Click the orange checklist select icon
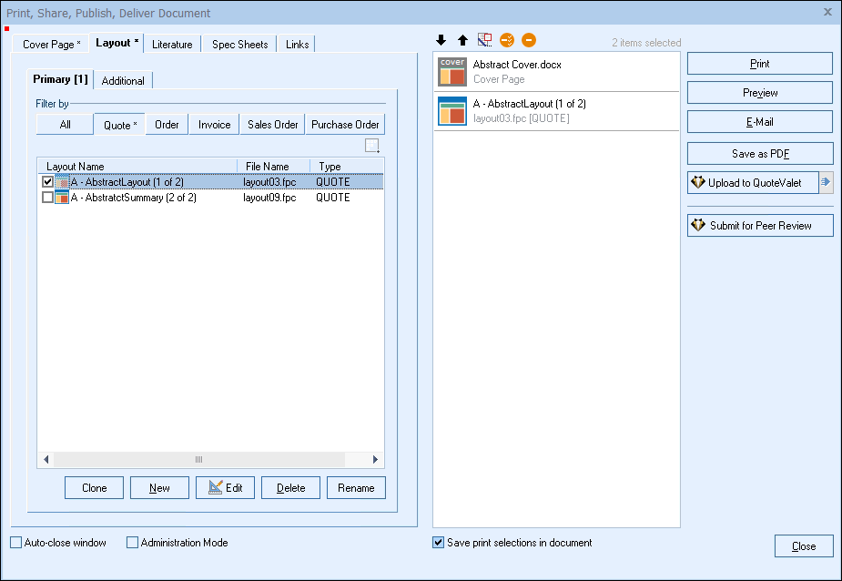 click(507, 40)
